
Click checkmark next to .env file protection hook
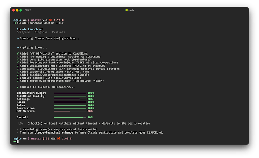[x=18, y=59]
